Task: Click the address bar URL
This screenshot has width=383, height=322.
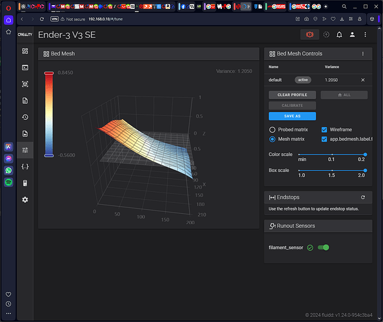Action: 106,19
